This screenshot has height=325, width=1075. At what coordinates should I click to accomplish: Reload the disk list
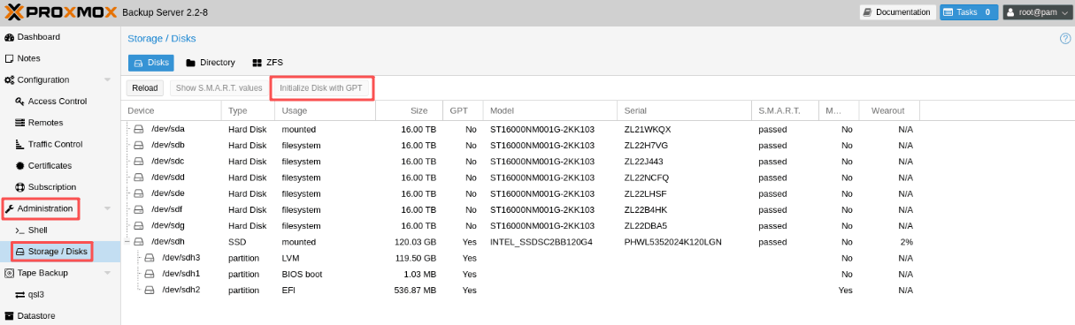coord(145,88)
